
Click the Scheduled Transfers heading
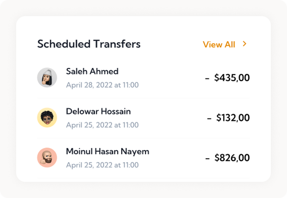(89, 44)
